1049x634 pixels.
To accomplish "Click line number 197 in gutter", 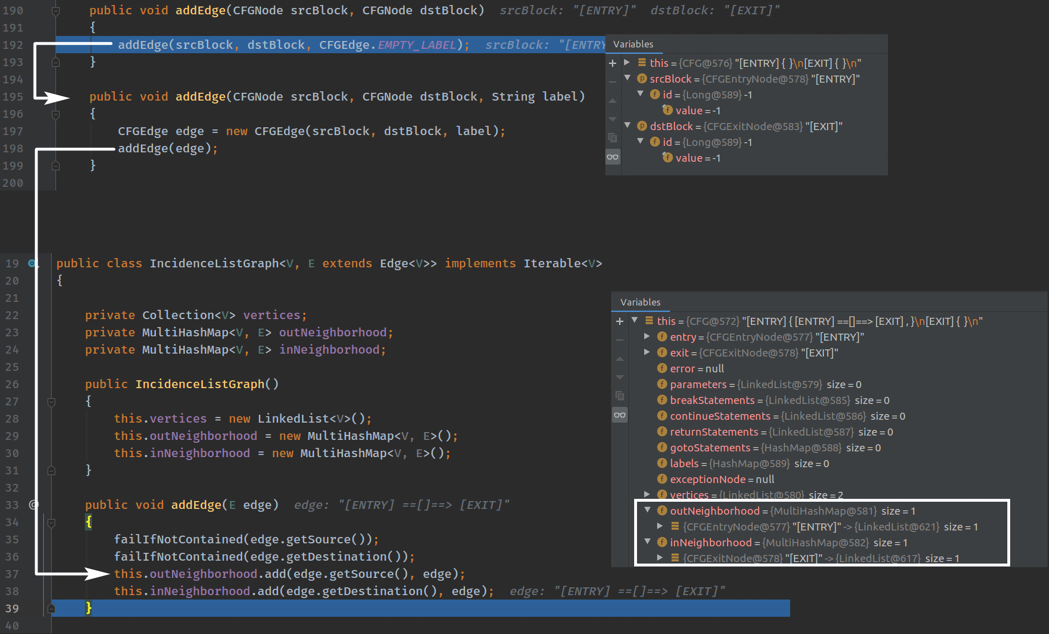I will click(x=13, y=132).
